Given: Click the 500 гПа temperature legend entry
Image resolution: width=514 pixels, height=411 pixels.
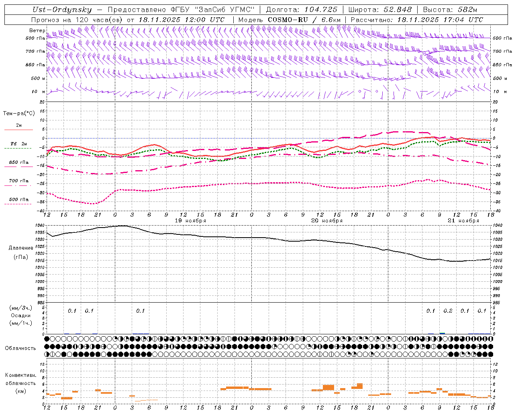Looking at the screenshot, I should (18, 199).
